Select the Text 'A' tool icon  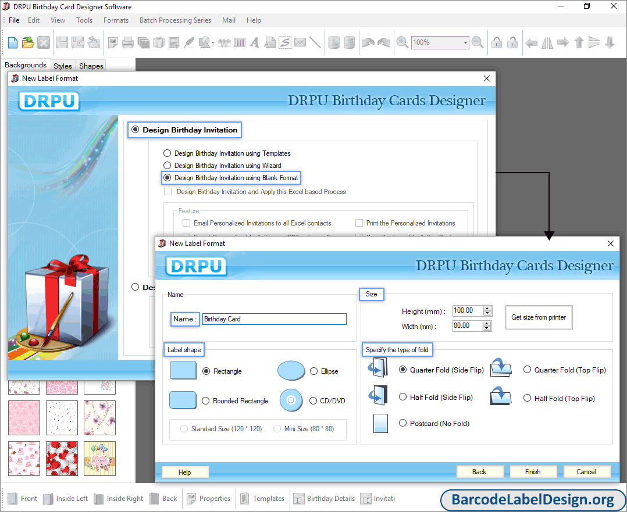(x=255, y=42)
